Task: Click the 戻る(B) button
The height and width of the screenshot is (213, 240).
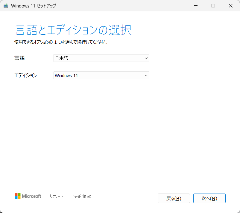Action: point(174,198)
